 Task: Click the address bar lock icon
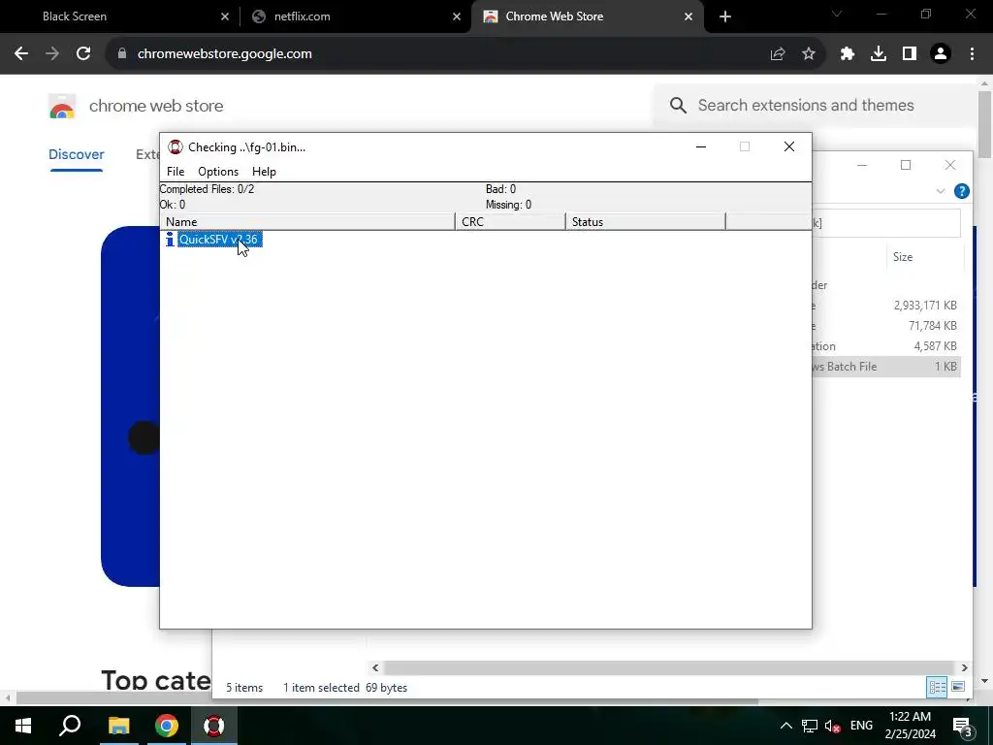(122, 54)
